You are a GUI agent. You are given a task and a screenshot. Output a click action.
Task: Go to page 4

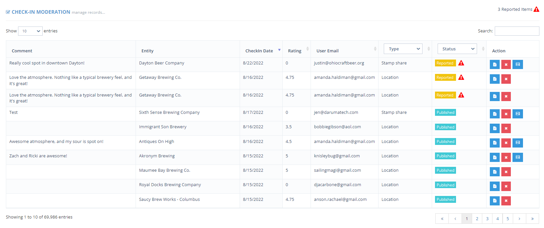[x=497, y=219]
